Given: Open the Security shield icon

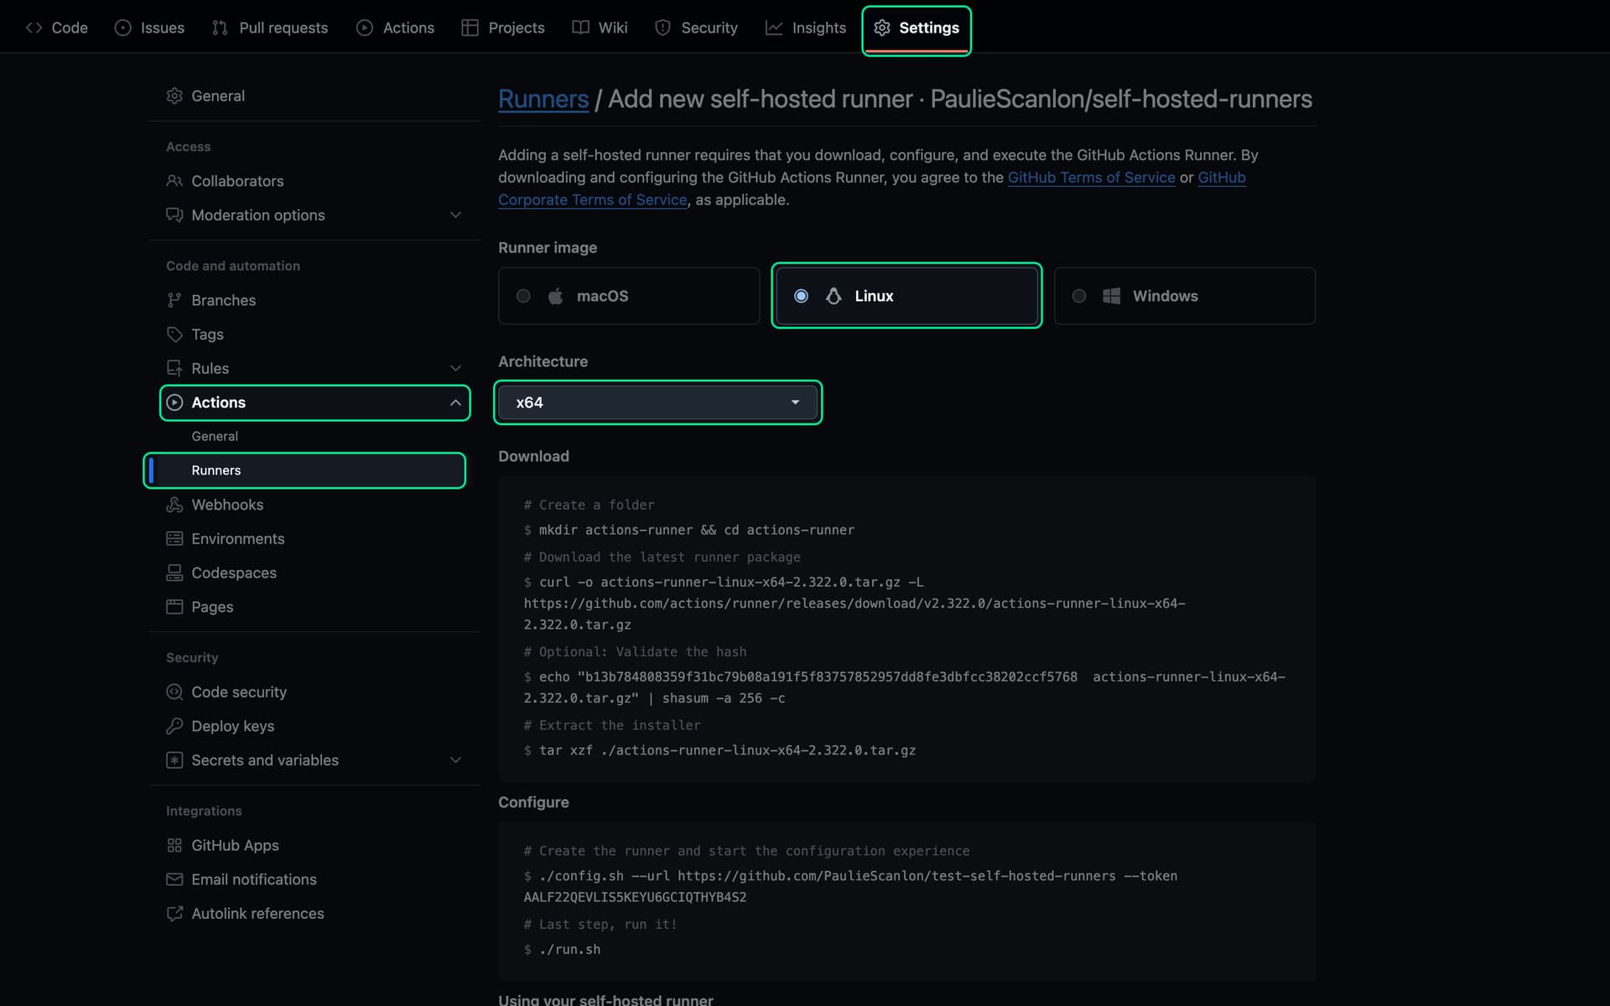Looking at the screenshot, I should point(662,27).
